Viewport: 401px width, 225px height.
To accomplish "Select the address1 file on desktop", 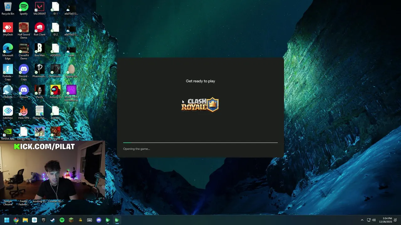I will click(55, 113).
